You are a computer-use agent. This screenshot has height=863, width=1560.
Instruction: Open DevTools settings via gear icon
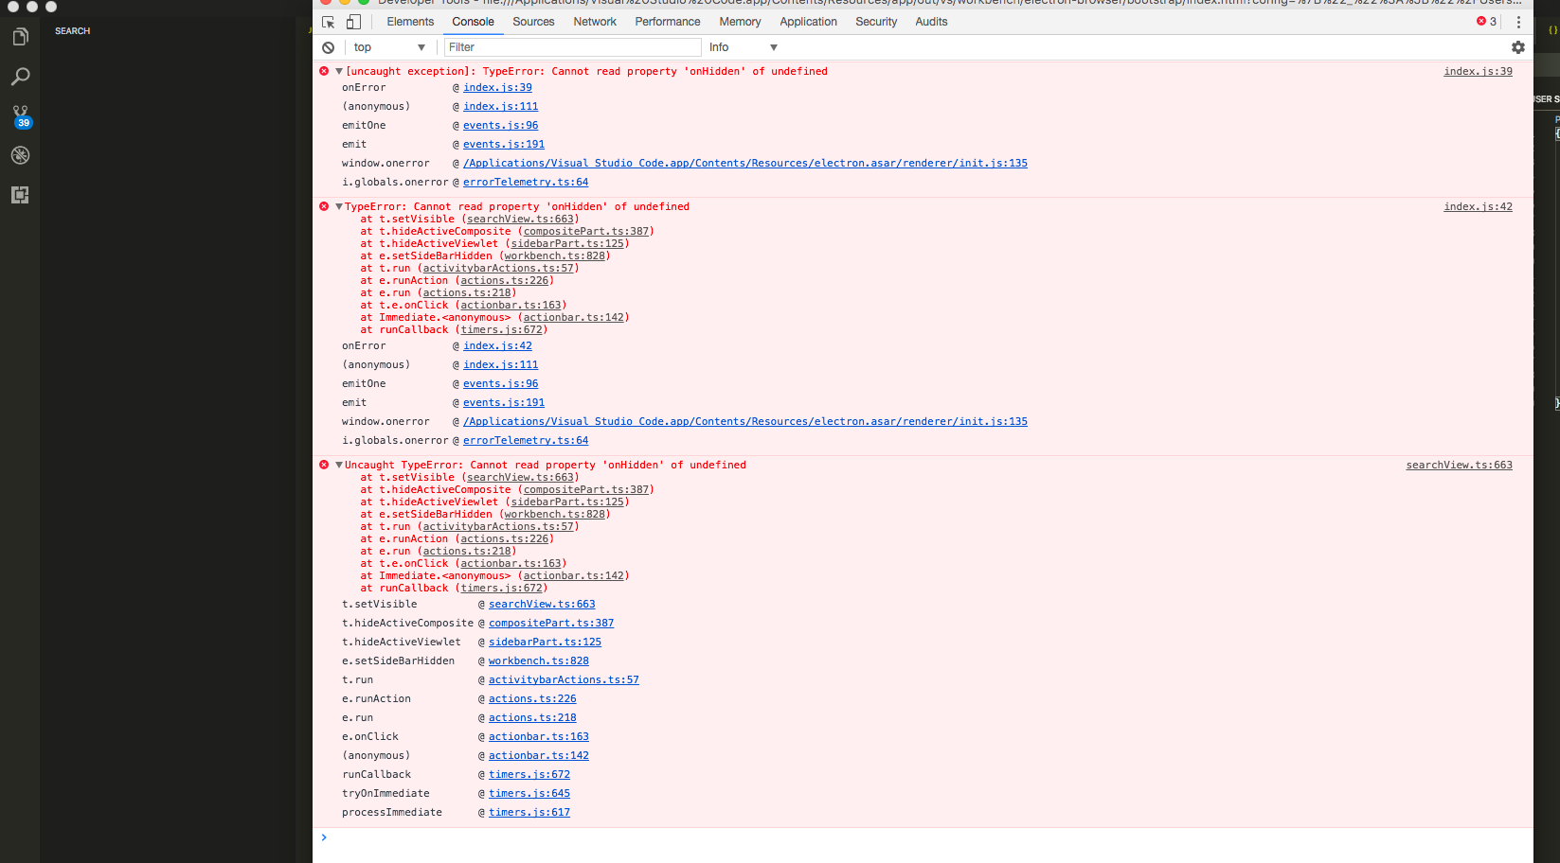[1518, 47]
